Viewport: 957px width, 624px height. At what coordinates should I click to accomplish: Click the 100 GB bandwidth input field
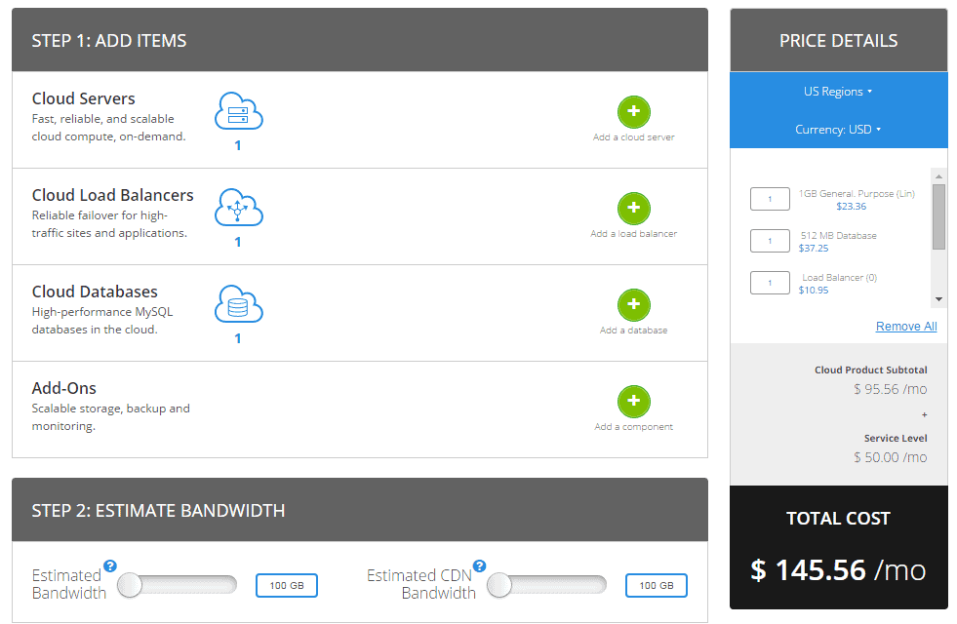pos(286,585)
